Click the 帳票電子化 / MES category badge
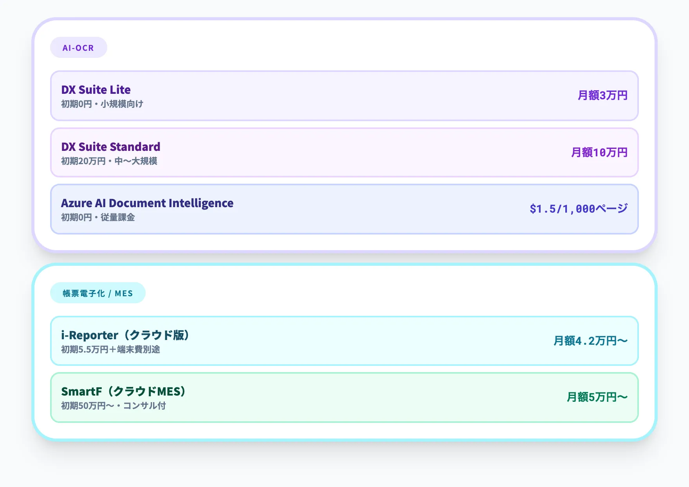This screenshot has width=689, height=487. click(x=97, y=293)
